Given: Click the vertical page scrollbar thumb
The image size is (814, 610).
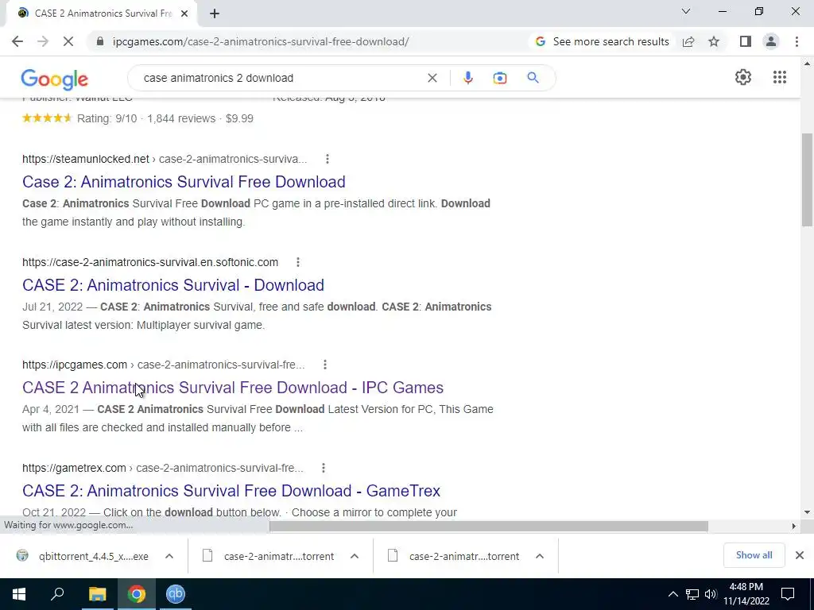Looking at the screenshot, I should 807,180.
